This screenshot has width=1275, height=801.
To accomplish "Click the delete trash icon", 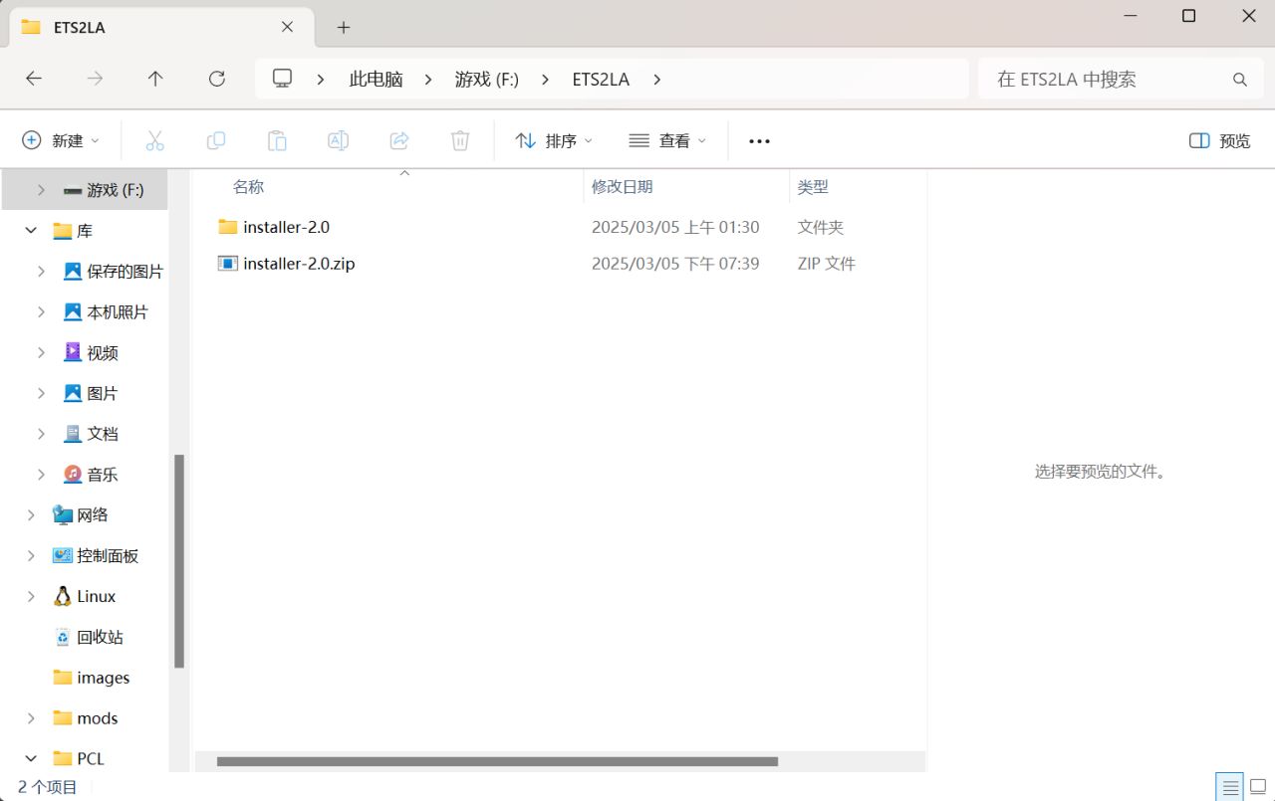I will click(x=460, y=141).
